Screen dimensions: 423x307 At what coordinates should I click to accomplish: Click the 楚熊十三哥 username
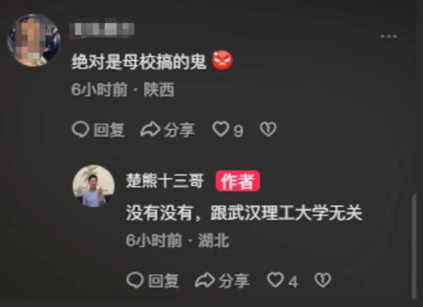point(165,181)
